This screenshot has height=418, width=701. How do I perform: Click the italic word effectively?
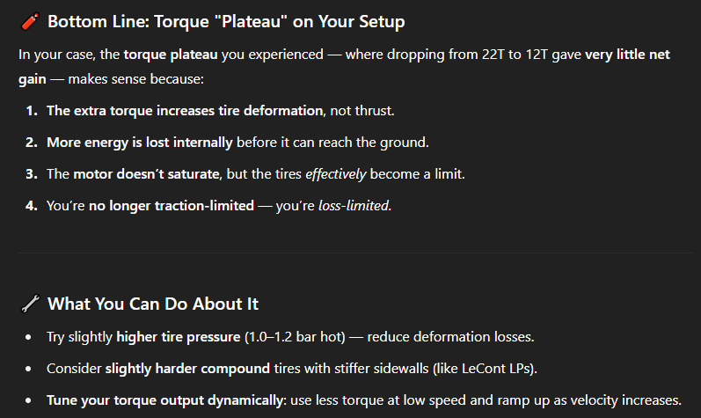click(x=335, y=174)
